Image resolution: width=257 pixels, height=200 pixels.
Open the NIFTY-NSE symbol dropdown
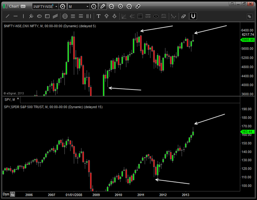click(x=56, y=6)
